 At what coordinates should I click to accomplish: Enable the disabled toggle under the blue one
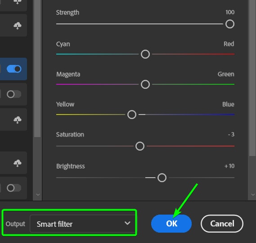click(x=14, y=94)
